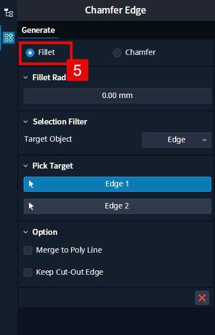The image size is (215, 335).
Task: Click the Edge 1 pick button
Action: pyautogui.click(x=117, y=184)
